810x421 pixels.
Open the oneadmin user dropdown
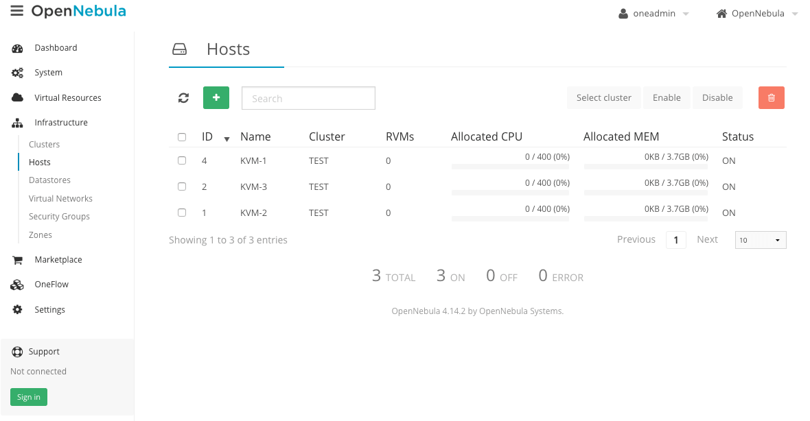[x=653, y=14]
